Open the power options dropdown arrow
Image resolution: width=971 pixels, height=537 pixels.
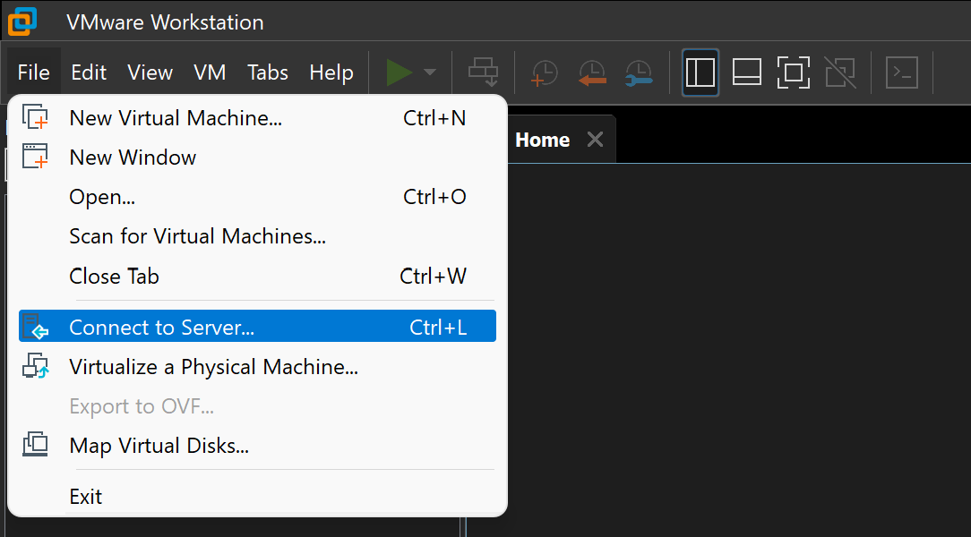tap(430, 72)
